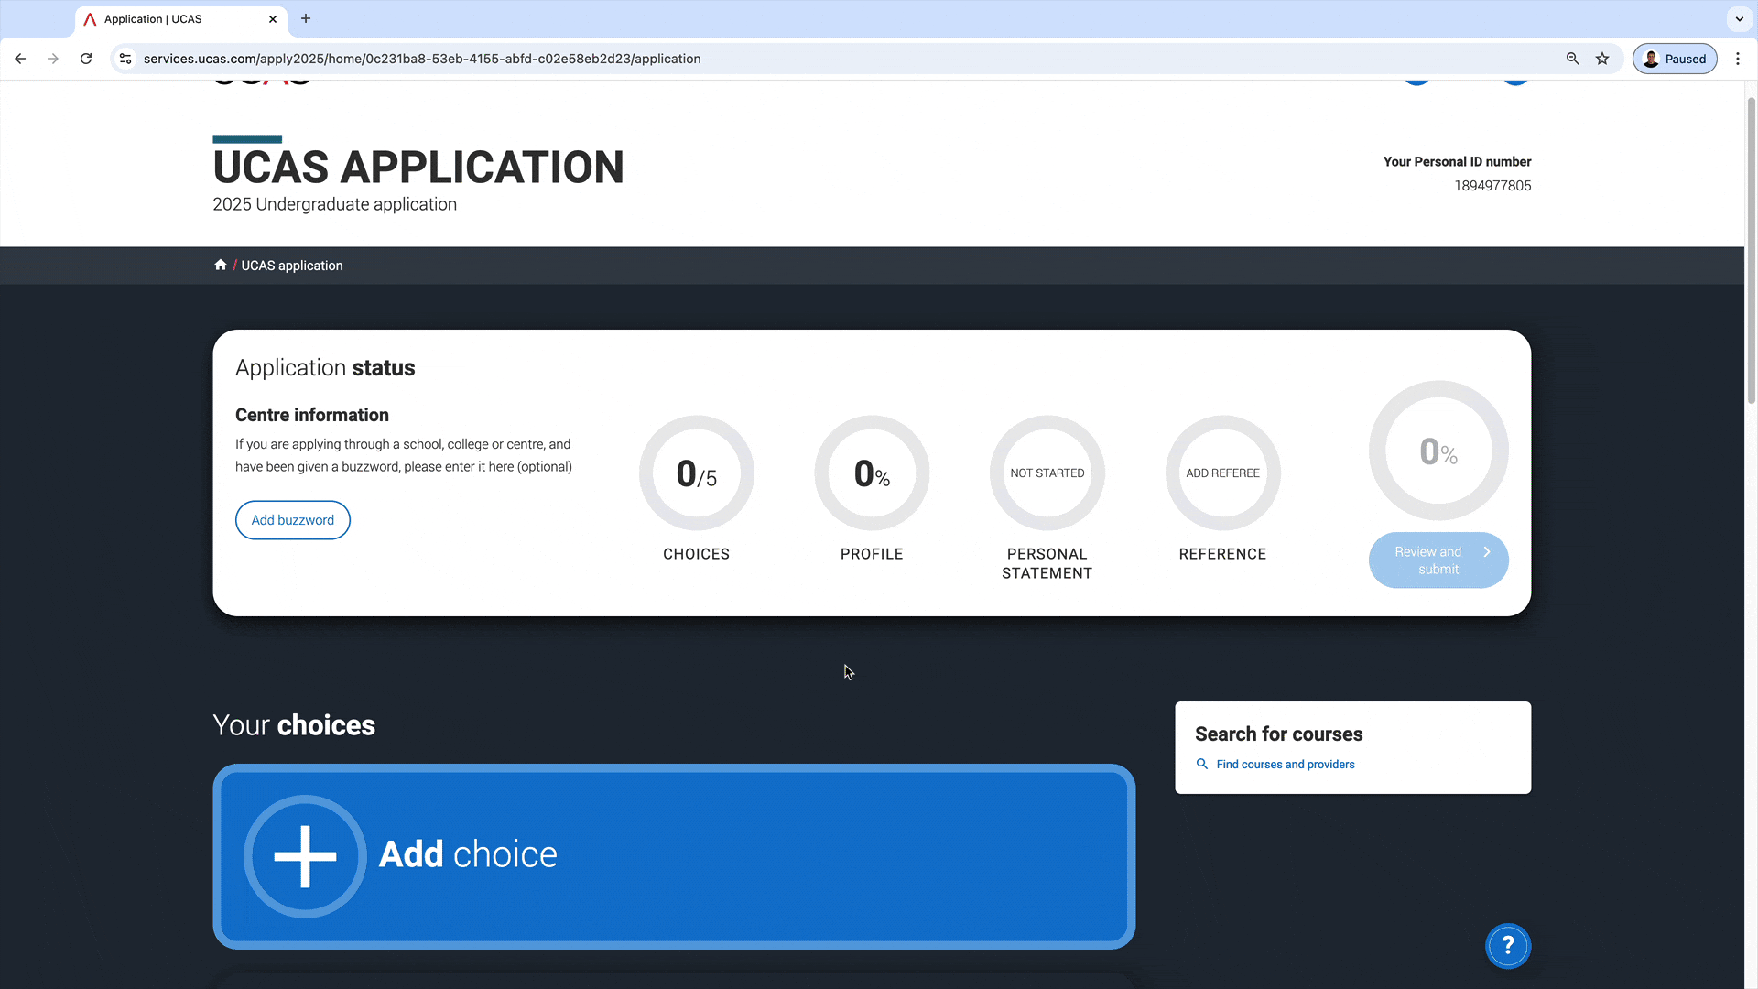This screenshot has width=1758, height=989.
Task: Click the PERSONAL STATEMENT label
Action: [1047, 564]
